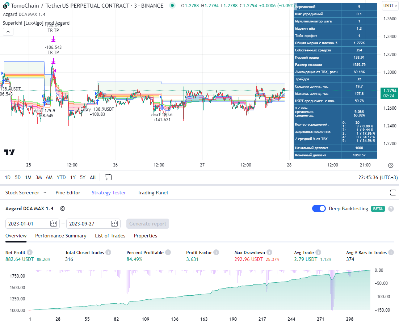
Task: Click the Azgard DCA MAX 1.4 strategy title
Action: [29, 208]
